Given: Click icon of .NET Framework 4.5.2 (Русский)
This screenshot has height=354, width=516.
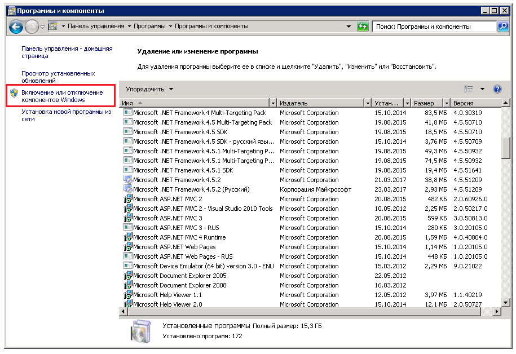Looking at the screenshot, I should 127,189.
